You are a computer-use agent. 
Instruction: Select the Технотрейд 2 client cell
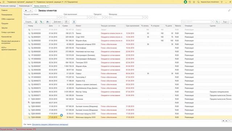[x=87, y=77]
